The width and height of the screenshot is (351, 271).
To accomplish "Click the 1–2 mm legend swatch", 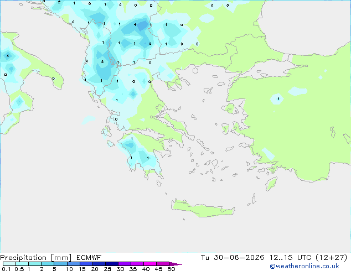I will pos(35,264).
